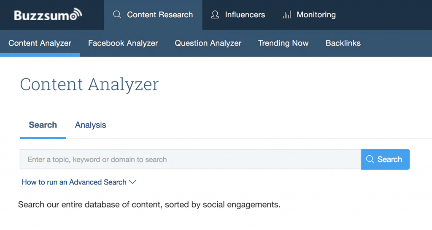Image resolution: width=432 pixels, height=230 pixels.
Task: Select the Search tab under Content Analyzer
Action: pos(43,125)
